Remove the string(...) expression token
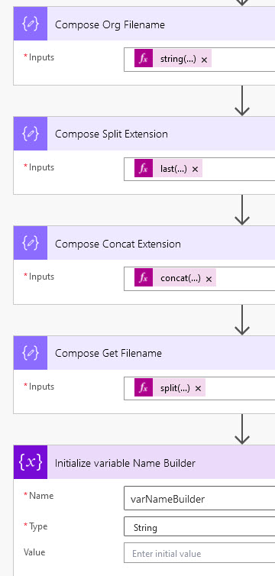Screen dimensions: 275x576 205,60
